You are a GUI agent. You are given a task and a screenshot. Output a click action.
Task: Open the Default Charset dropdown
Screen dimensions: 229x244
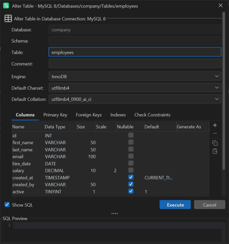(217, 87)
